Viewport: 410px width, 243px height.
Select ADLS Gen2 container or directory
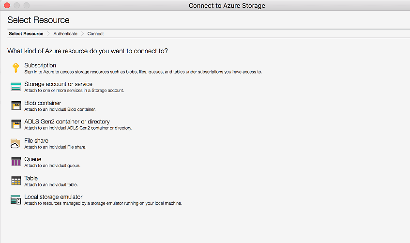pos(67,121)
